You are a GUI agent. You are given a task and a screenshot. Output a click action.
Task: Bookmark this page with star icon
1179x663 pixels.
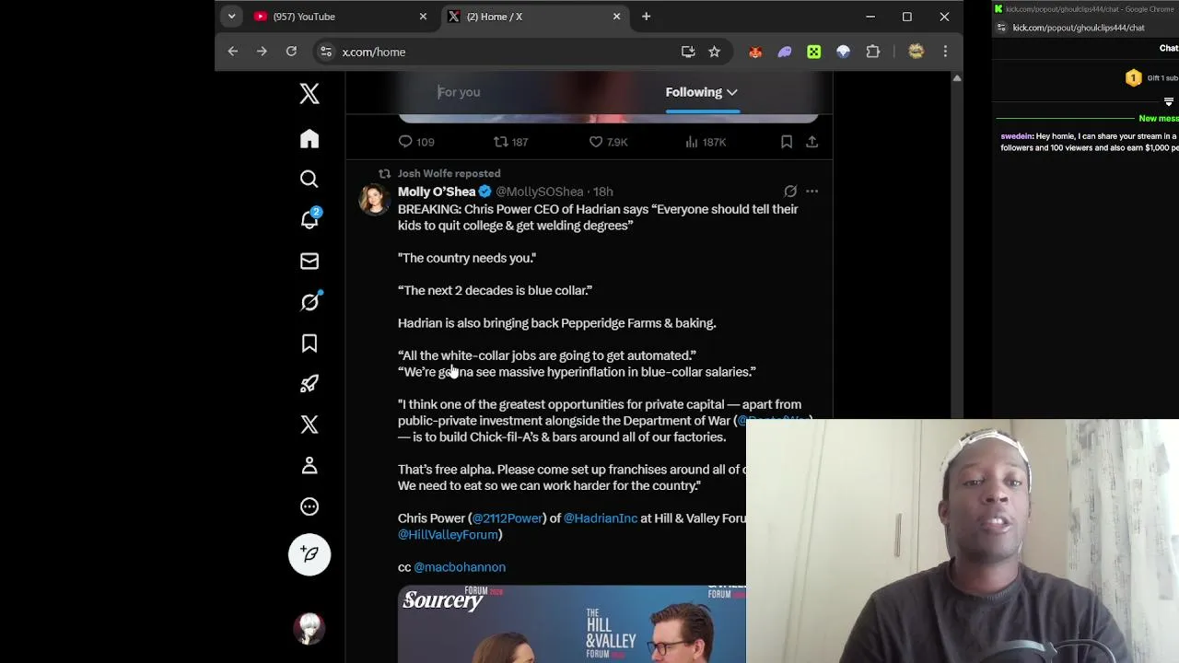tap(714, 52)
